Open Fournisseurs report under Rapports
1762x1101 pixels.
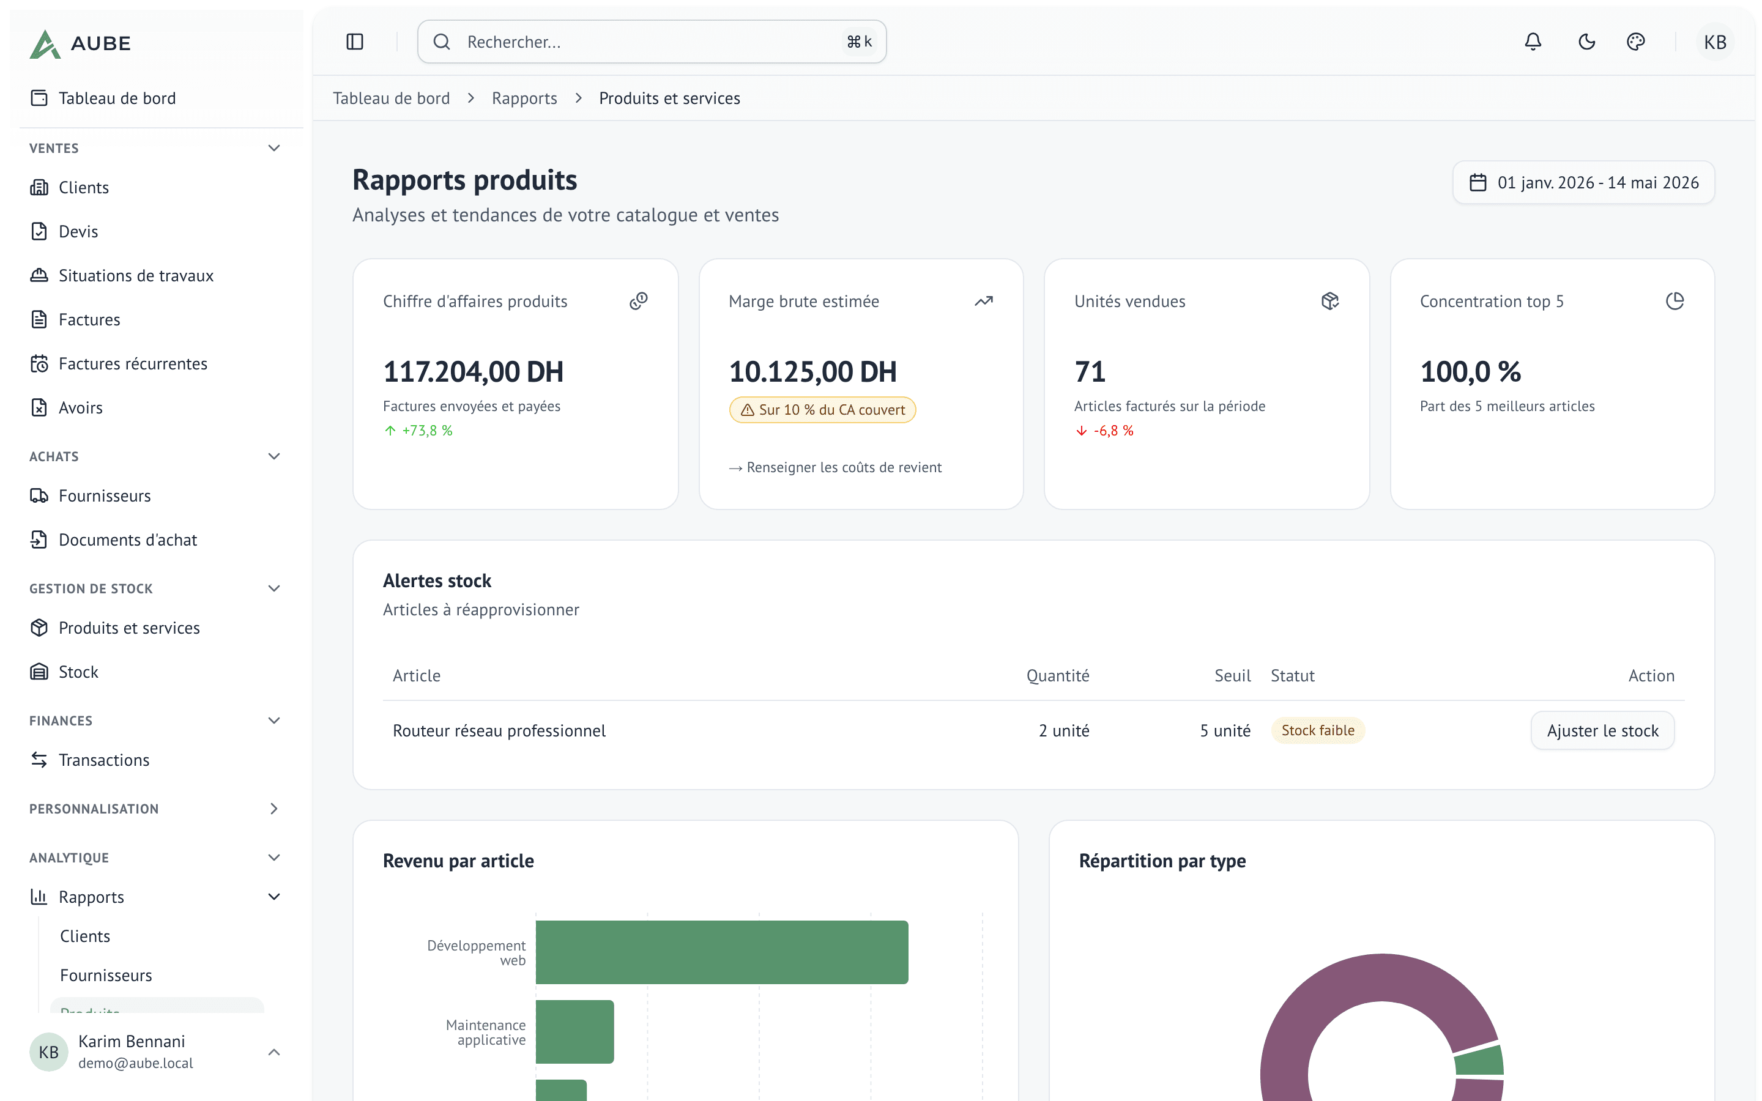point(157,975)
